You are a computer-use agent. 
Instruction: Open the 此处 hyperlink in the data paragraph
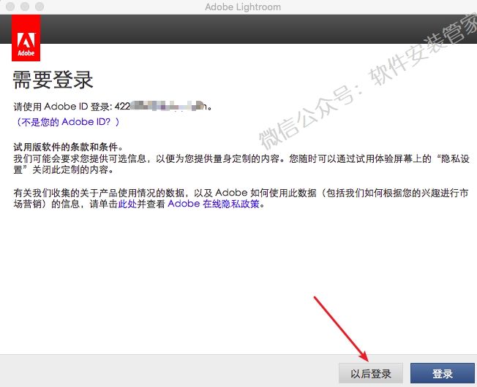coord(127,204)
